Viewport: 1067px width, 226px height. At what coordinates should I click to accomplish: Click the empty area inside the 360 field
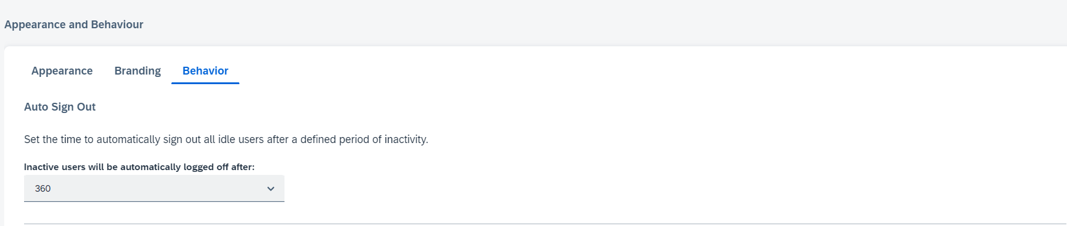[156, 189]
